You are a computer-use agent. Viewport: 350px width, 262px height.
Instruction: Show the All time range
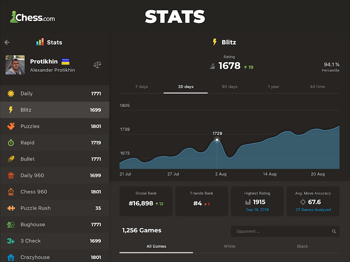click(x=317, y=87)
